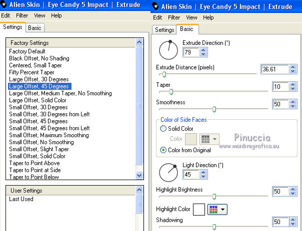Select the Solid Color radio button
This screenshot has width=302, height=231.
coord(163,128)
